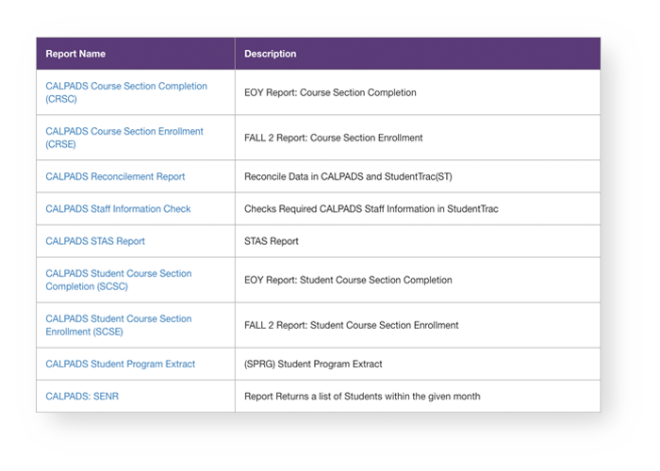This screenshot has height=471, width=660.
Task: Open CALPADS Student Course Section Completion (SCSC)
Action: (118, 273)
